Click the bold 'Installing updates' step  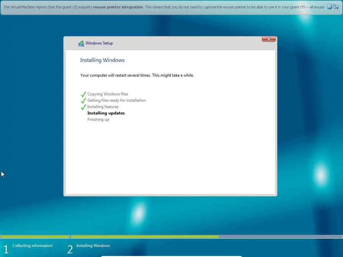click(106, 113)
